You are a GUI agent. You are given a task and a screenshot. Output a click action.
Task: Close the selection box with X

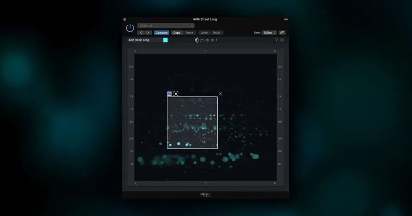tap(220, 94)
